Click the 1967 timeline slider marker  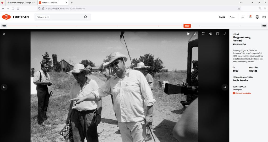(x=187, y=26)
